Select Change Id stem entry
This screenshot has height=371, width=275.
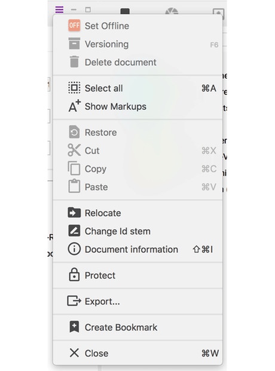137,231
